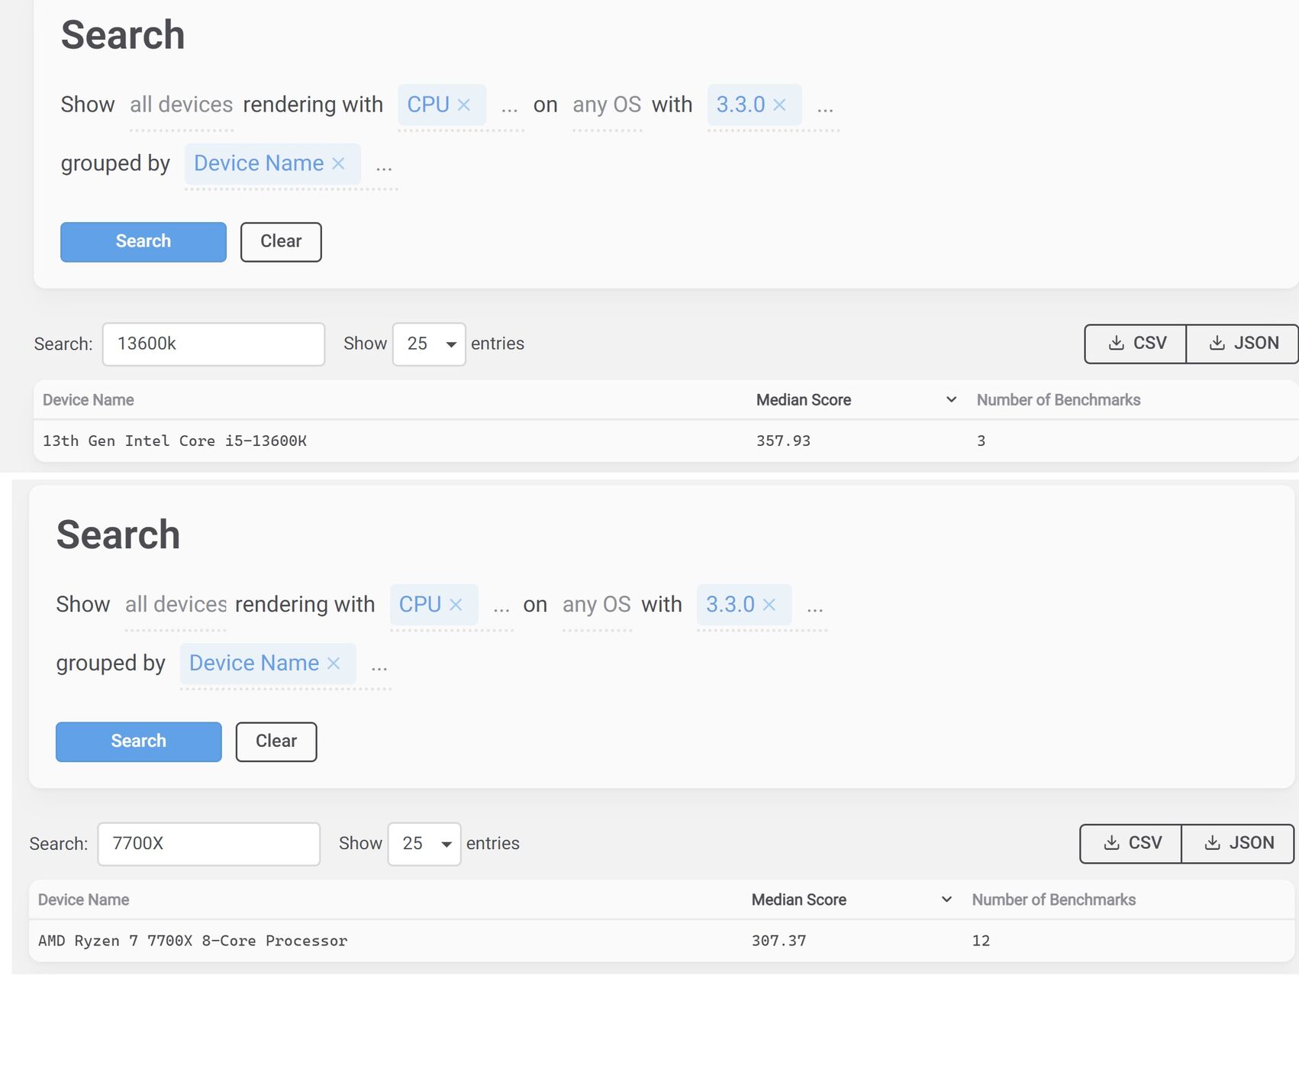Download JSON for the 13600k results
Viewport: 1299px width, 1082px height.
tap(1243, 344)
